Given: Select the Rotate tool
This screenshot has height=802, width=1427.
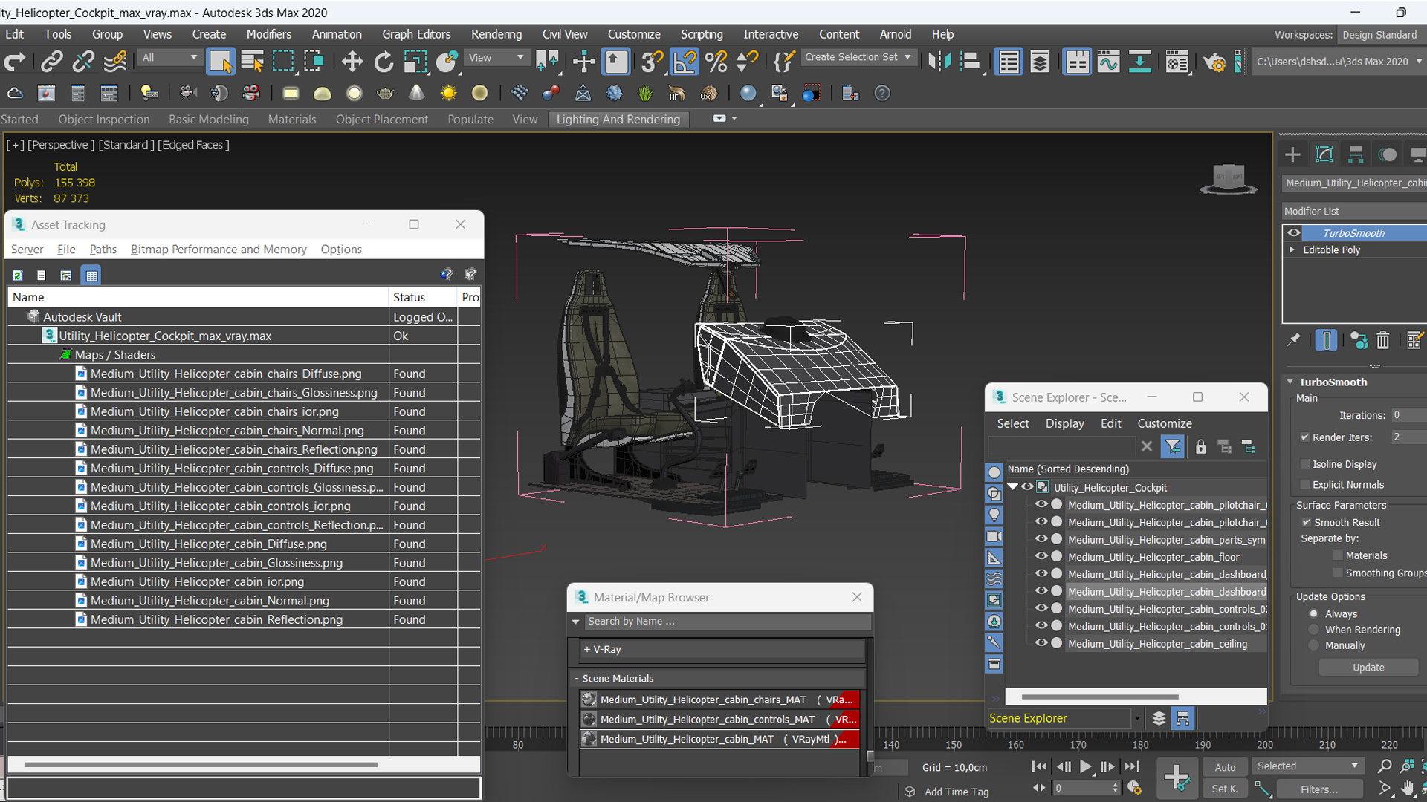Looking at the screenshot, I should [384, 62].
